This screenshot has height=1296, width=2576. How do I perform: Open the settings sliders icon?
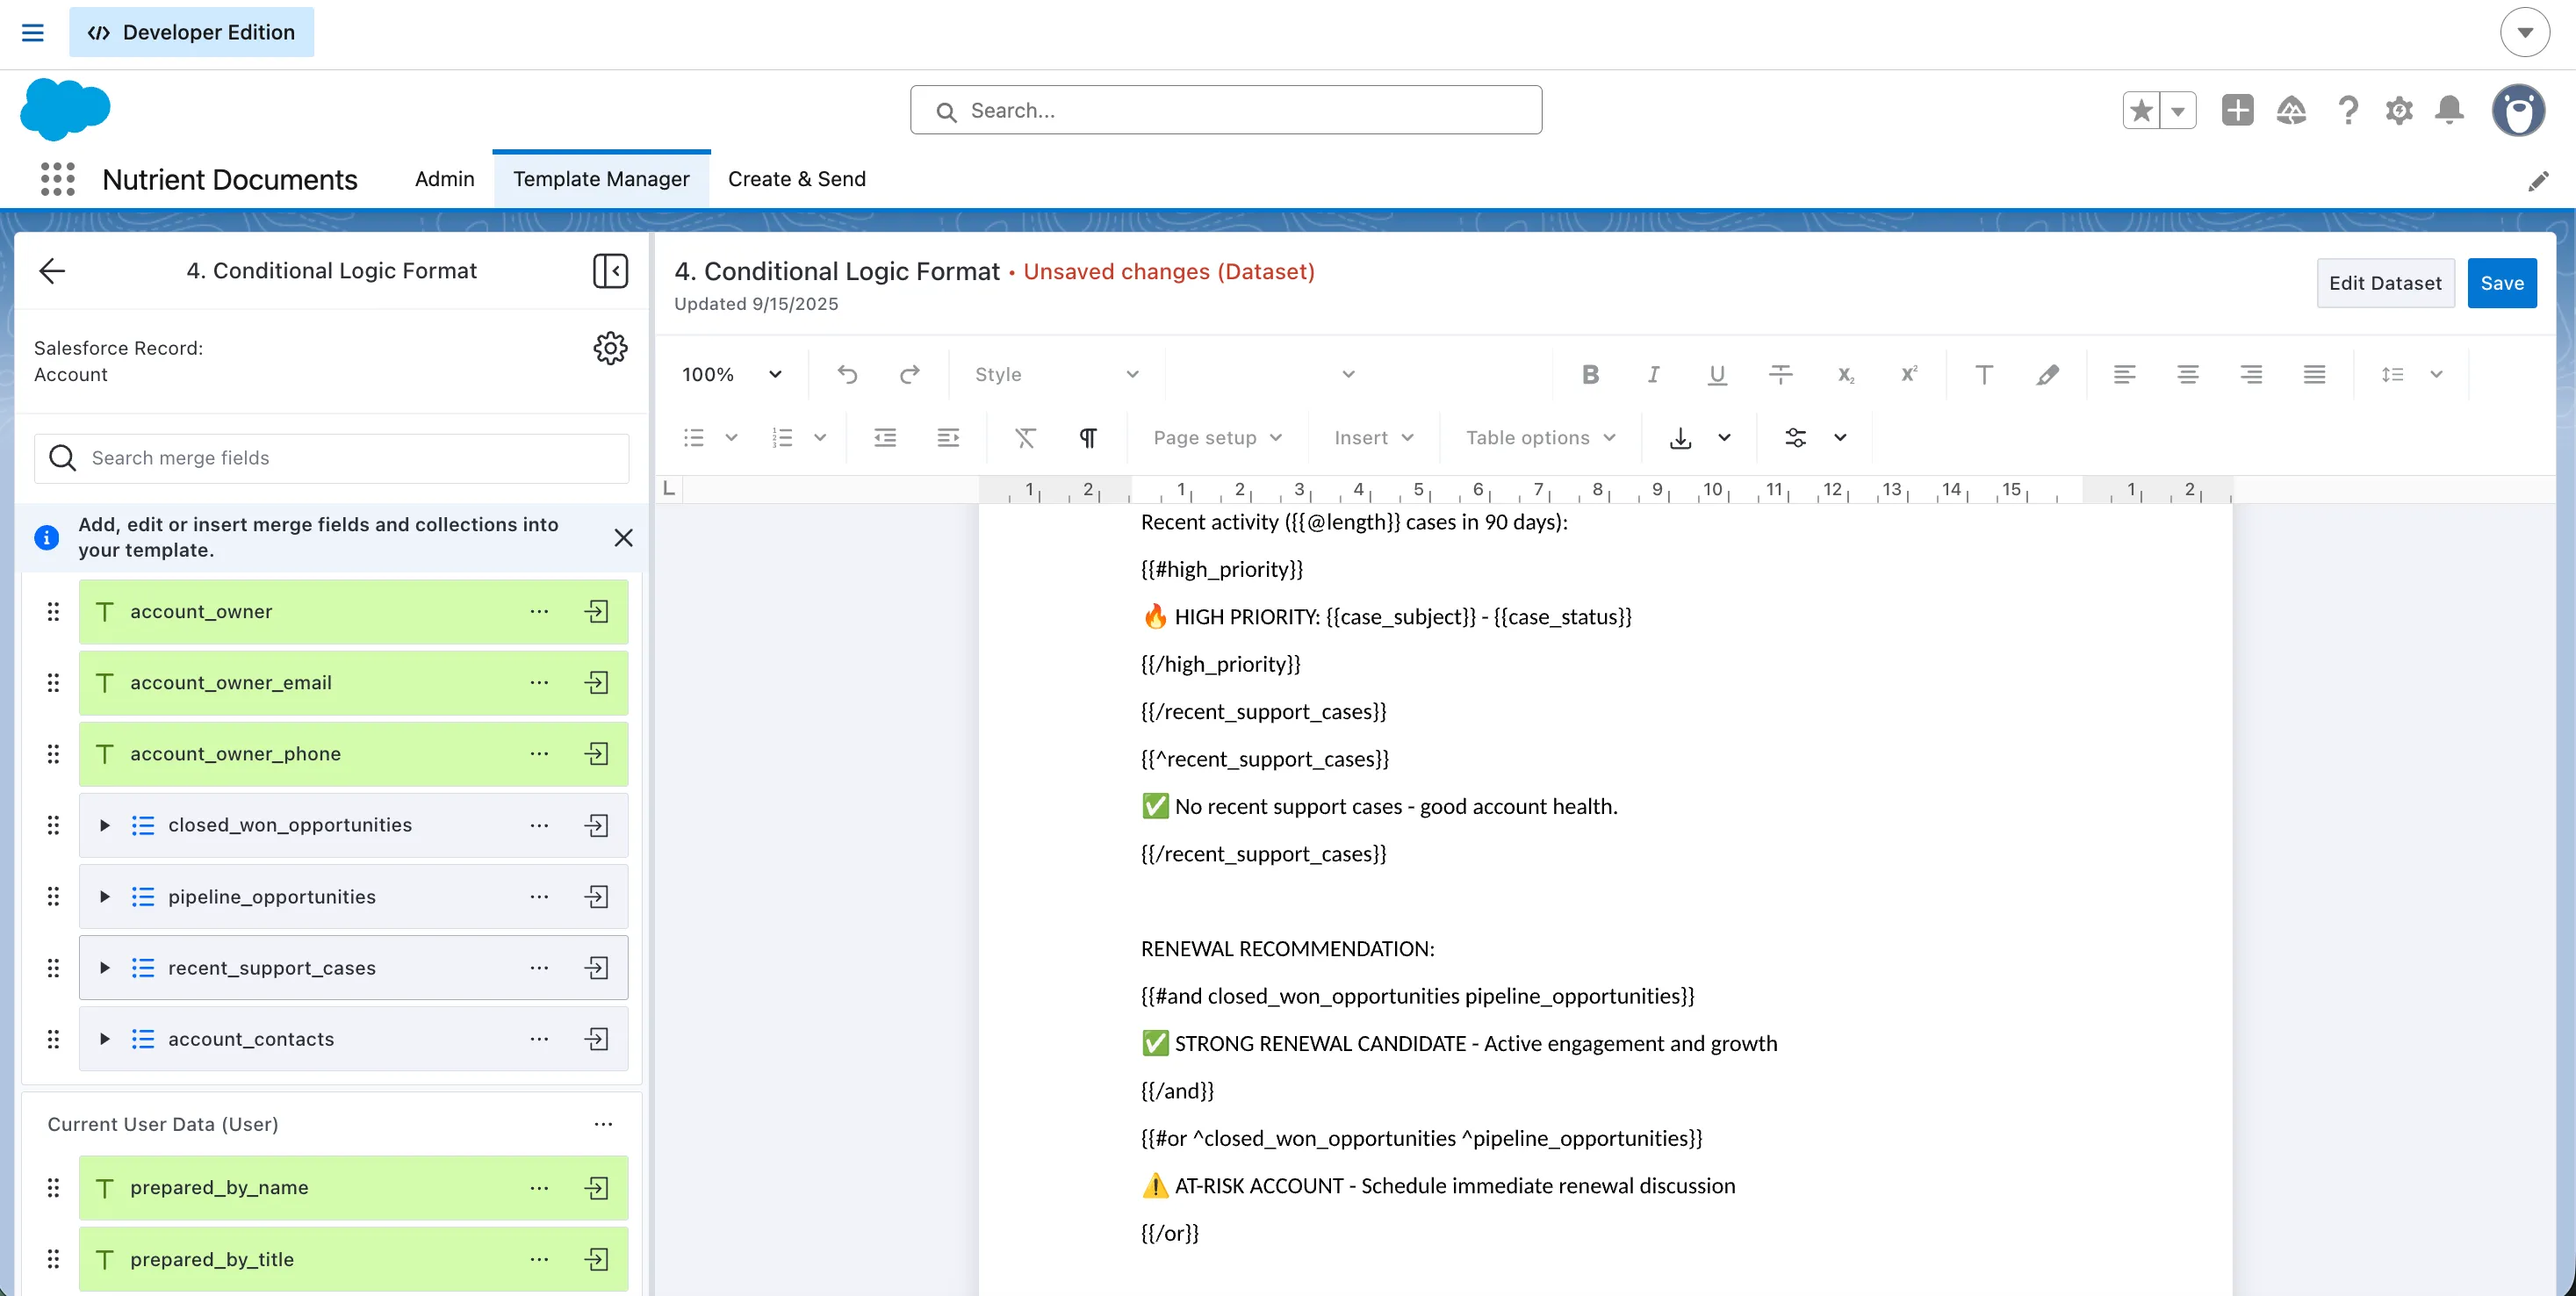click(1796, 437)
